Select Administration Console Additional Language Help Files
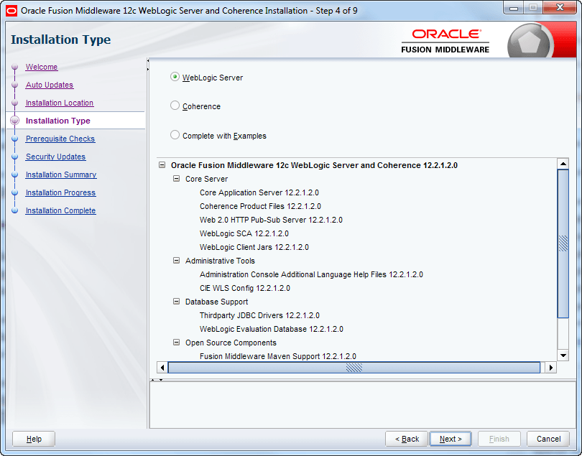Viewport: 582px width, 456px height. coord(311,274)
